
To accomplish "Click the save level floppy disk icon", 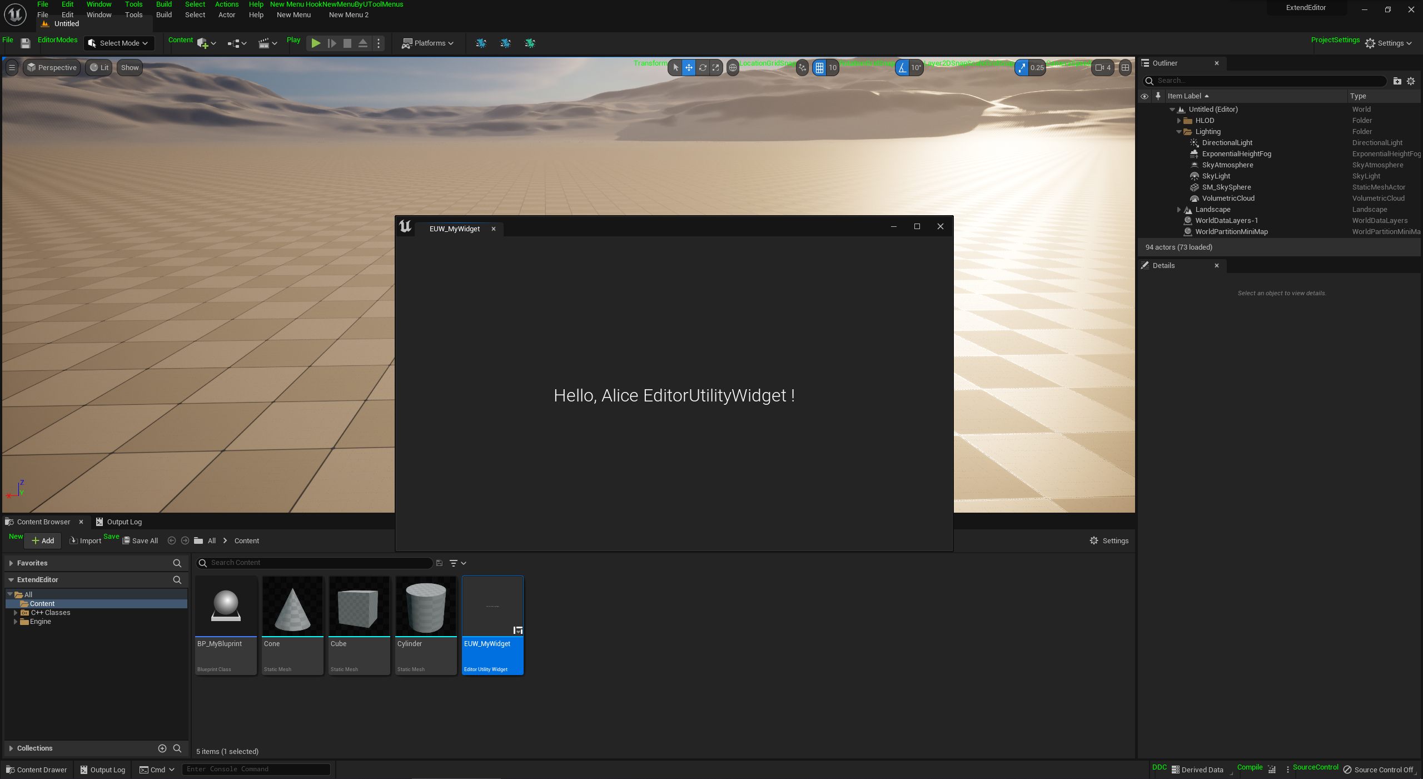I will 26,43.
